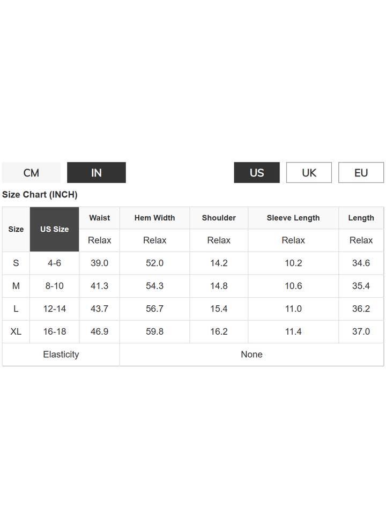Screen dimensions: 386x515
Task: Click the Length column header
Action: 361,218
